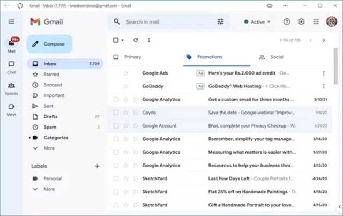
Task: Select the Ceyda email checkbox
Action: 116,113
